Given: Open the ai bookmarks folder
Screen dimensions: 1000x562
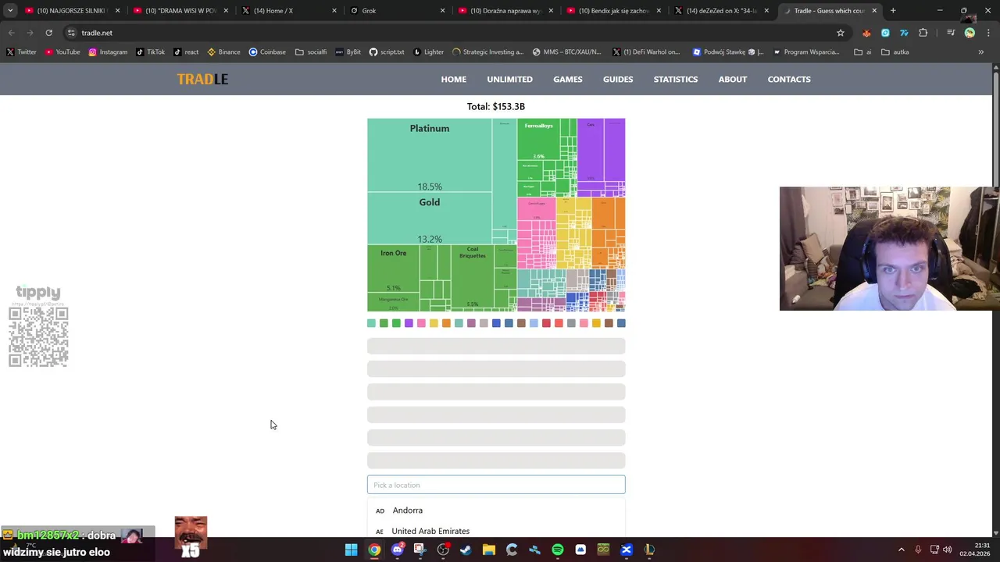Looking at the screenshot, I should pos(862,52).
